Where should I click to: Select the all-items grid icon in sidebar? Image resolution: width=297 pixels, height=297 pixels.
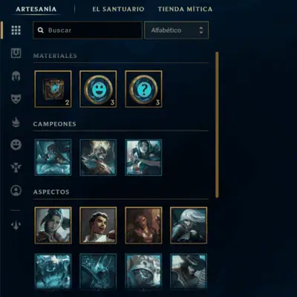pos(16,30)
